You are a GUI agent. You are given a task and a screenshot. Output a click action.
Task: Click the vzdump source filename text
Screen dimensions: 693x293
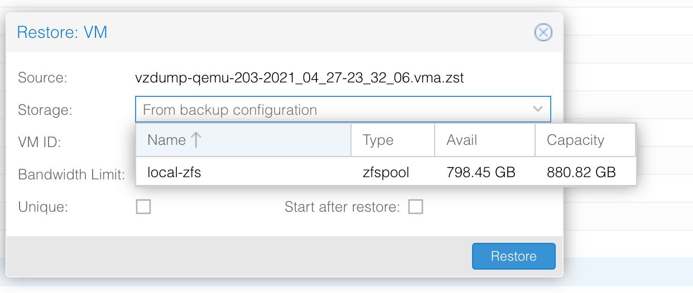[299, 78]
